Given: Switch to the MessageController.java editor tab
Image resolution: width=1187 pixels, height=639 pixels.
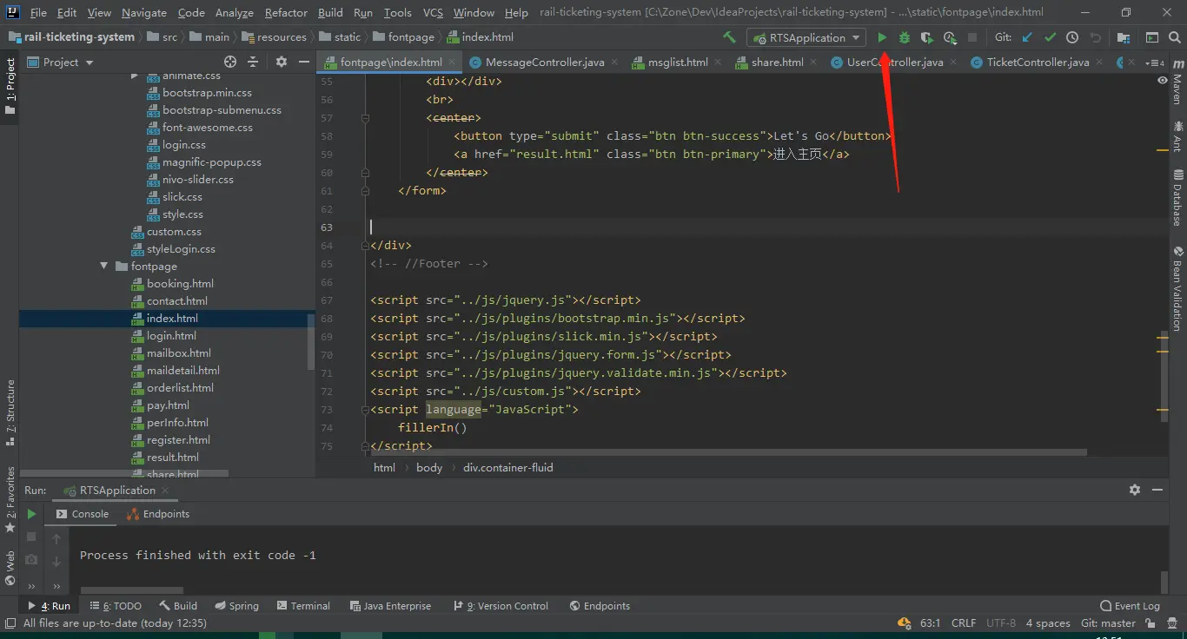Looking at the screenshot, I should (x=544, y=63).
